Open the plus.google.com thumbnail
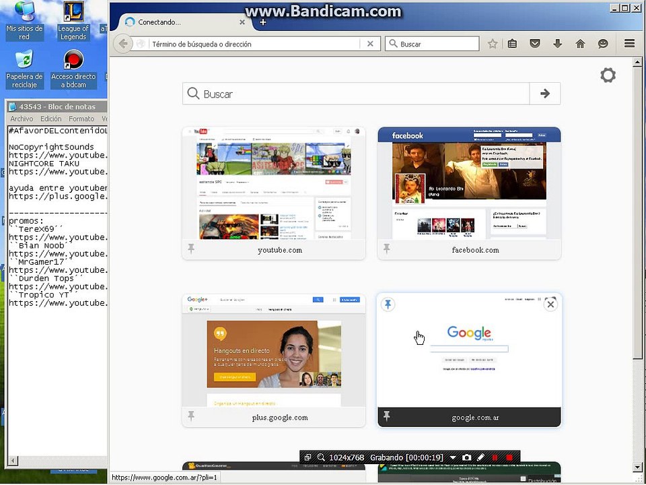Viewport: 646px width, 485px height. (274, 350)
